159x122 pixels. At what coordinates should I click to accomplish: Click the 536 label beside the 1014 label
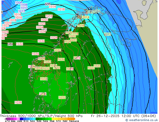pyautogui.click(x=79, y=17)
